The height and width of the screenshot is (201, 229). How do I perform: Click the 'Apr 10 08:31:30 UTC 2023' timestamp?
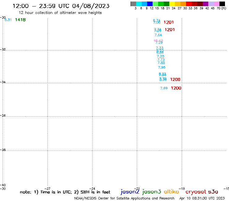[202, 198]
